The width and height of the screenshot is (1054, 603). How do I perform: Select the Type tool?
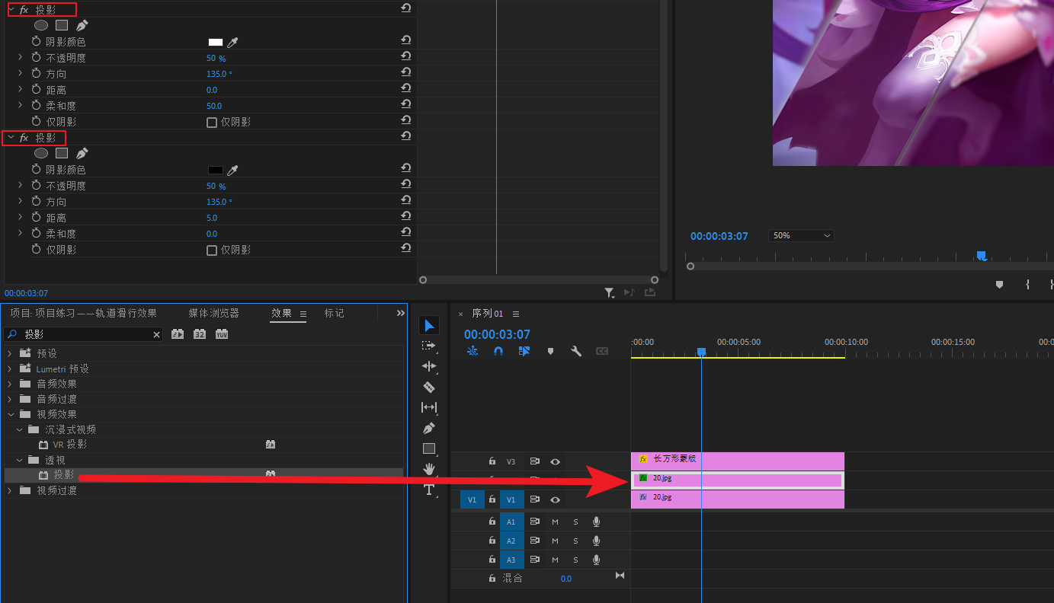click(x=429, y=489)
